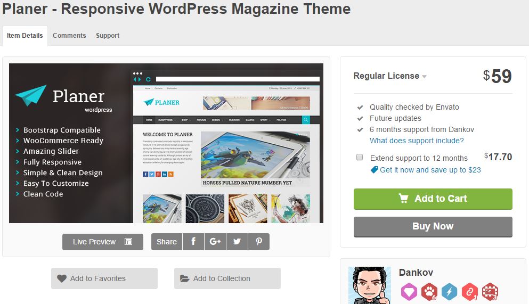Open 'What does support include?' link

click(417, 141)
